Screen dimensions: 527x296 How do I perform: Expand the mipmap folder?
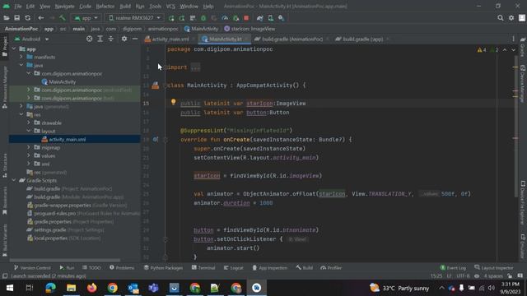(x=29, y=147)
